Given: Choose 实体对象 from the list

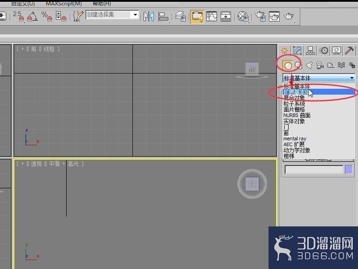Looking at the screenshot, I should coord(319,121).
